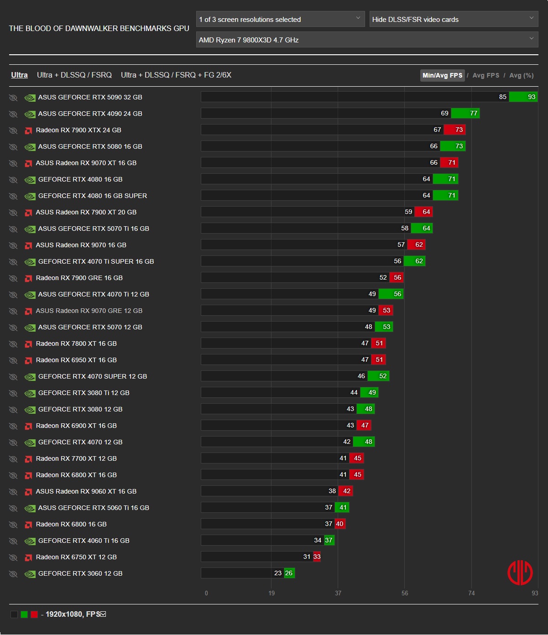Toggle visibility of Radeon RX 7900 XTX 24 GB
The image size is (548, 635).
pyautogui.click(x=13, y=130)
